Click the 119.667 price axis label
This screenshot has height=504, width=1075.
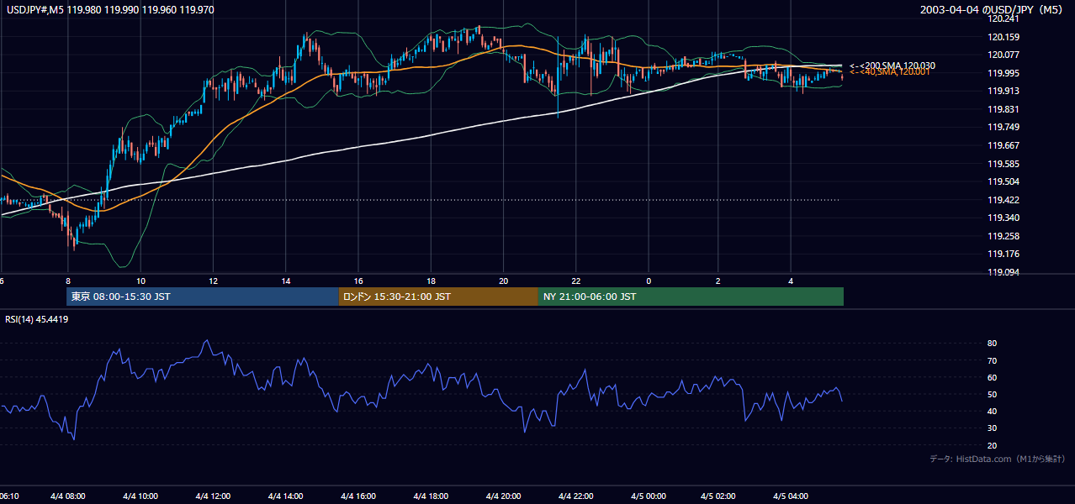1003,145
